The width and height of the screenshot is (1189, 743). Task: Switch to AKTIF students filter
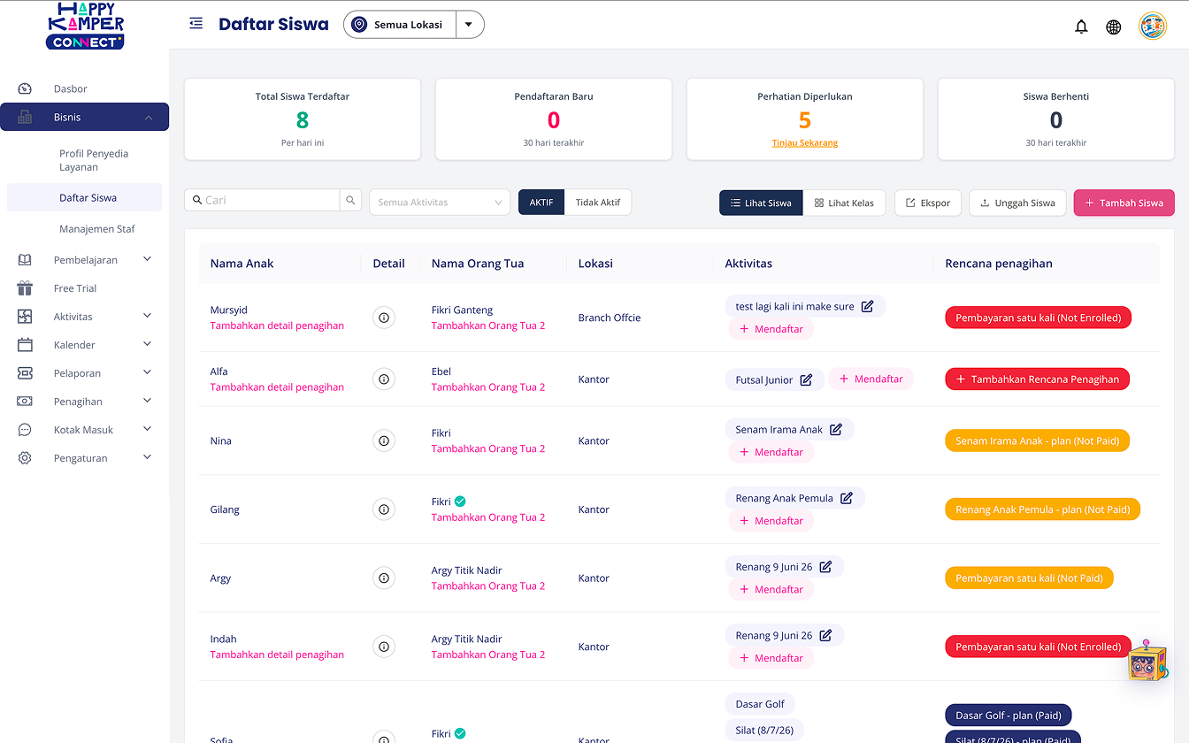[541, 203]
